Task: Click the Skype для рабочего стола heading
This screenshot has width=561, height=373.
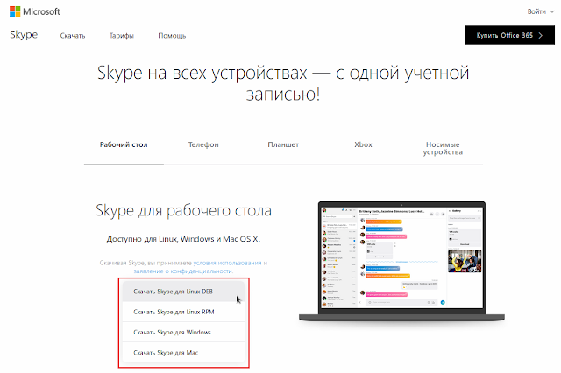Action: (183, 210)
